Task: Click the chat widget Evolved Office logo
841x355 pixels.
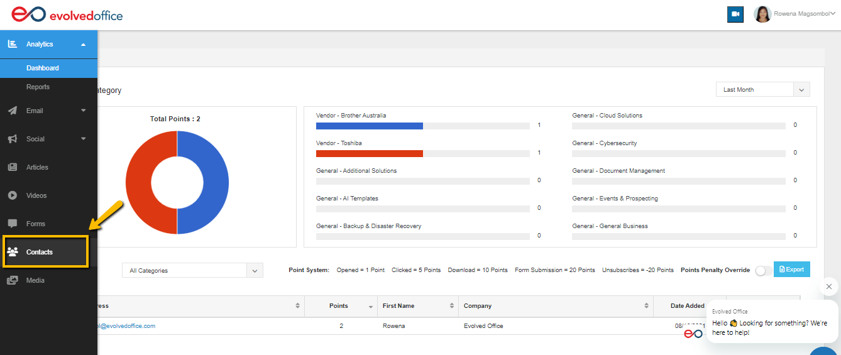Action: [x=693, y=334]
